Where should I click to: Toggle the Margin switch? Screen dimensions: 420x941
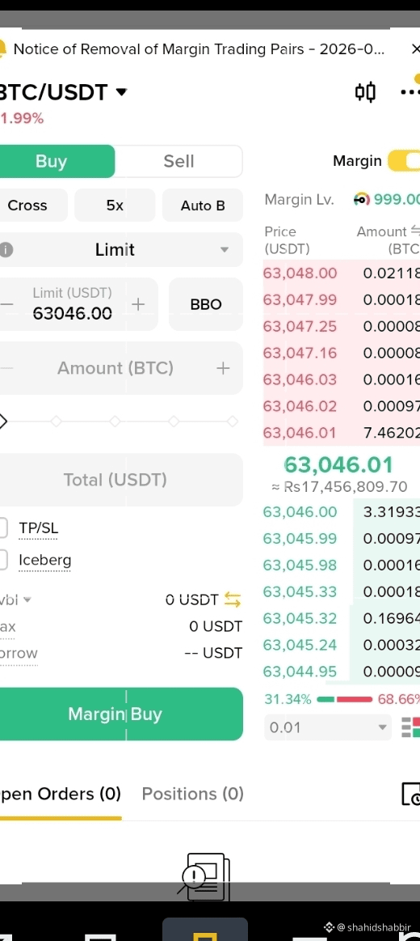tap(404, 161)
